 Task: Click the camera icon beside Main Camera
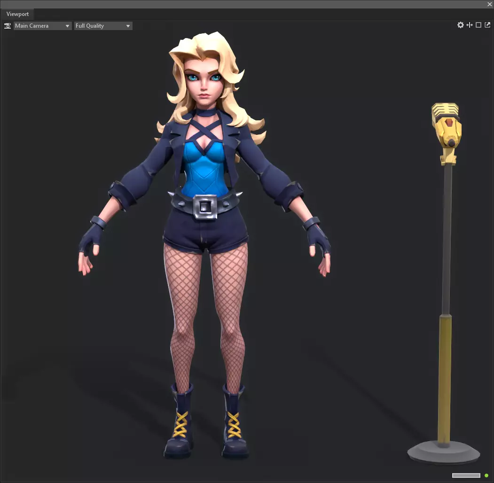7,26
